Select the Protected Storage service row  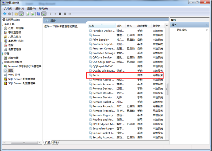126,53
